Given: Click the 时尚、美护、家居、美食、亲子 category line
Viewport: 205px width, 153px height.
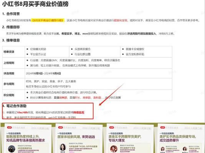Looking at the screenshot, I should [x=51, y=81].
